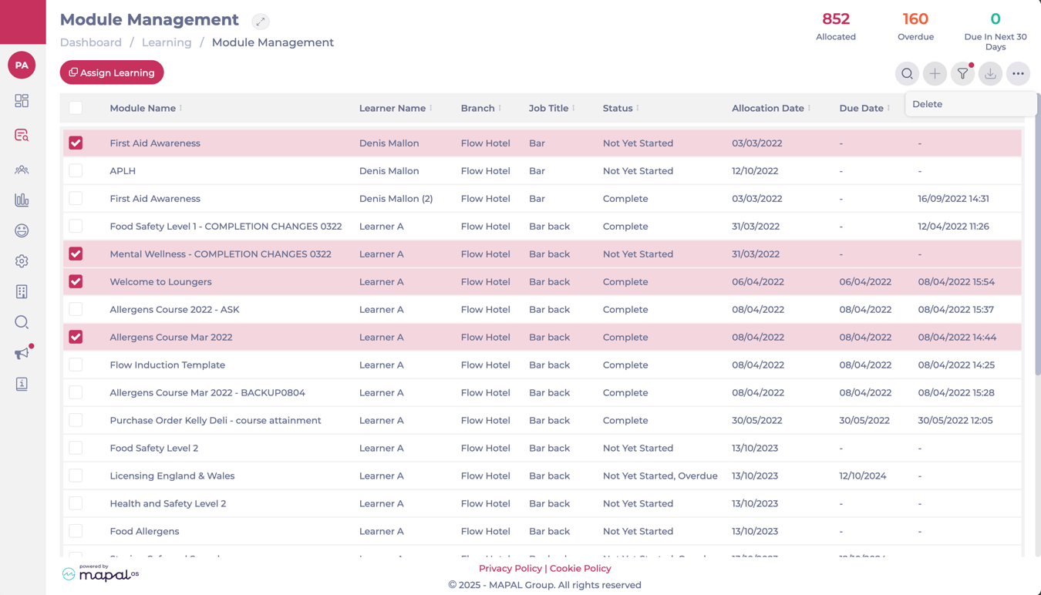The height and width of the screenshot is (595, 1041).
Task: Click the download export icon
Action: (990, 74)
